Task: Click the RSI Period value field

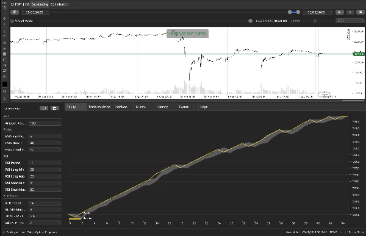Action: (x=45, y=163)
